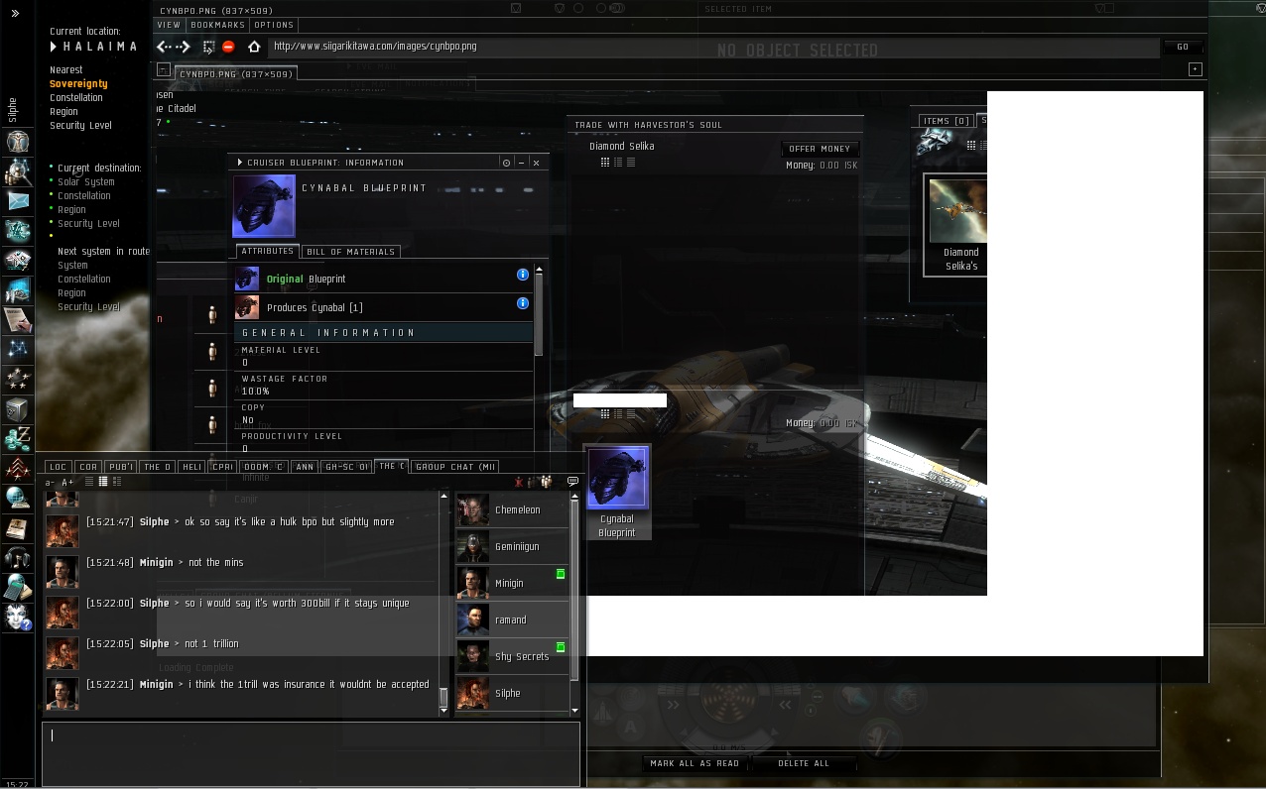Expand the sidebar with double chevron
The image size is (1266, 789).
(x=15, y=14)
